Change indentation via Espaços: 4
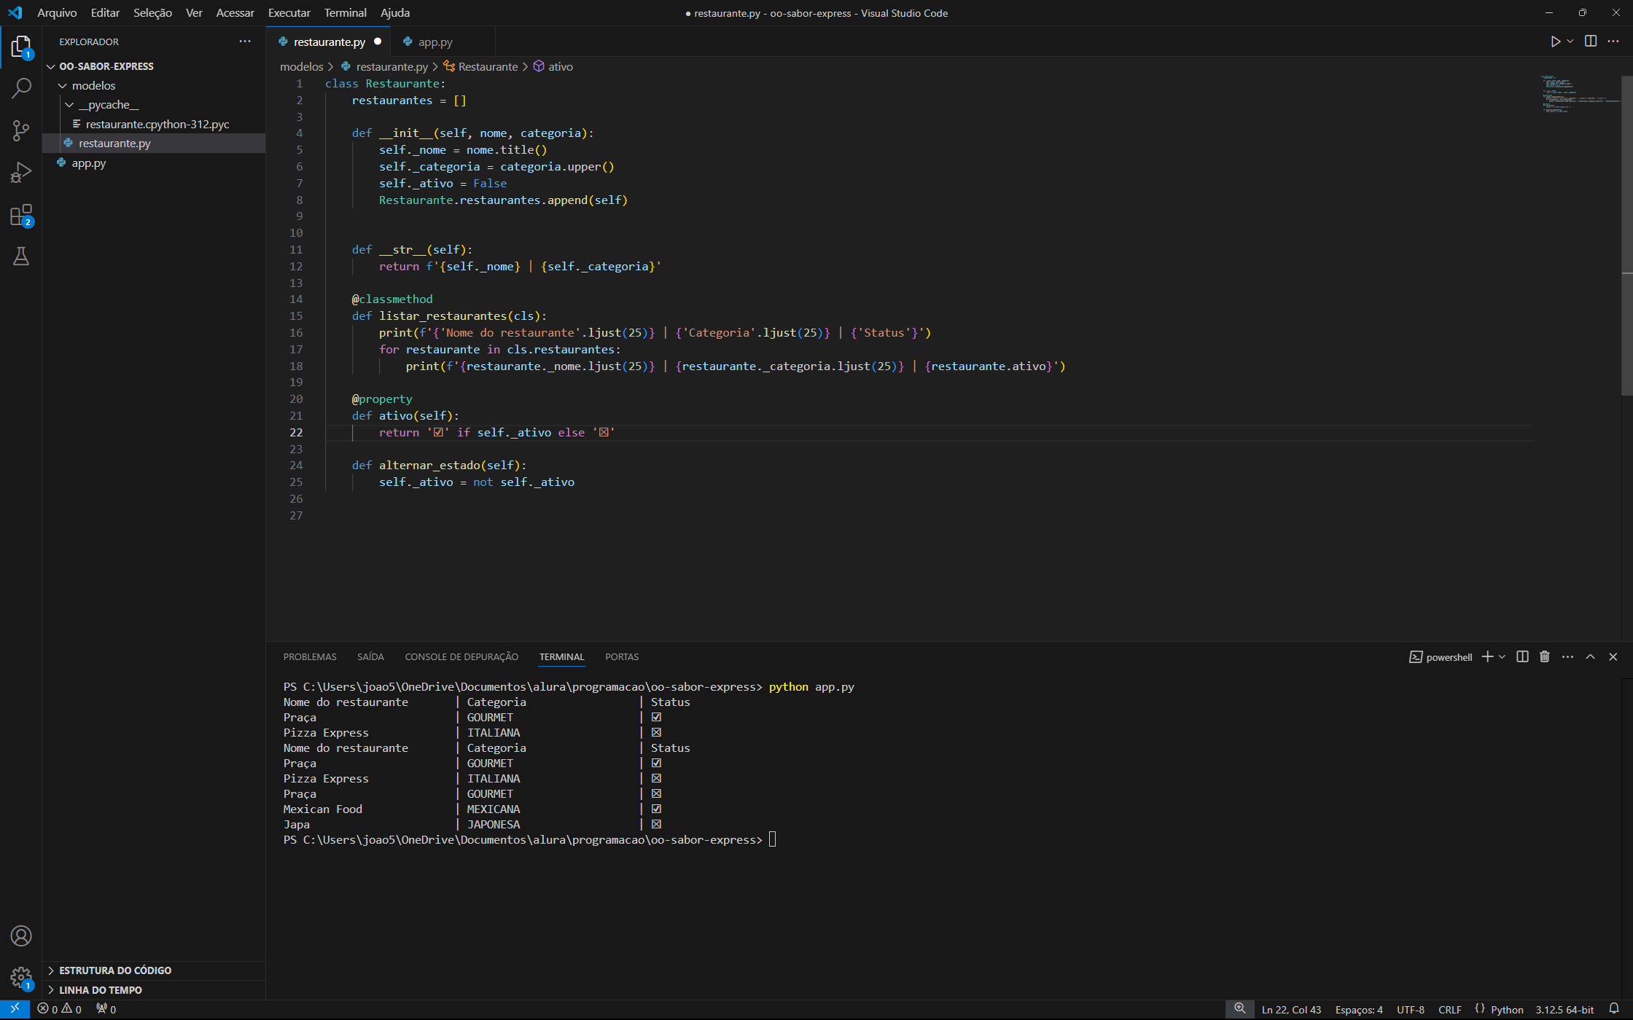This screenshot has width=1633, height=1020. (1359, 1010)
